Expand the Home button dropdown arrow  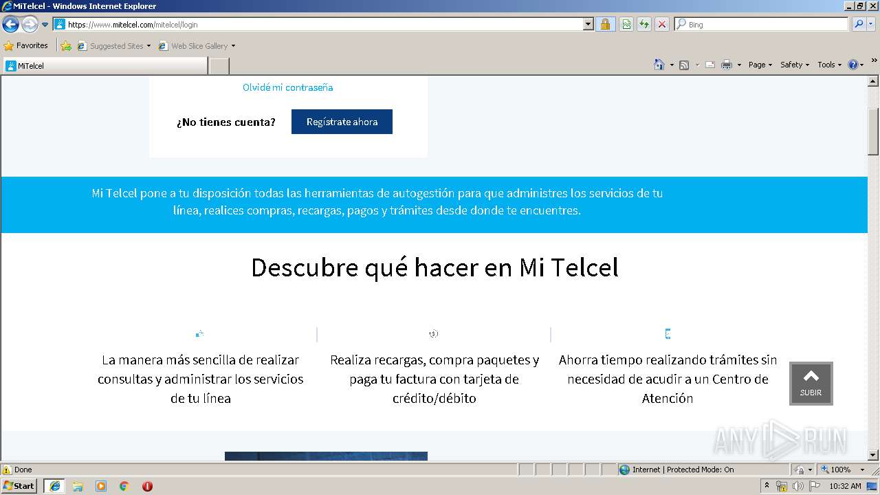[672, 65]
